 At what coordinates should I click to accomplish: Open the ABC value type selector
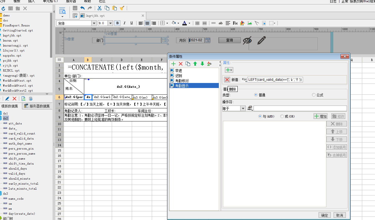[x=250, y=108]
